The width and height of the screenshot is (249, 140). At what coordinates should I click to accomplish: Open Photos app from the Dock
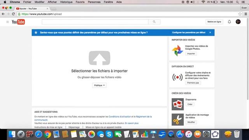tap(91, 134)
